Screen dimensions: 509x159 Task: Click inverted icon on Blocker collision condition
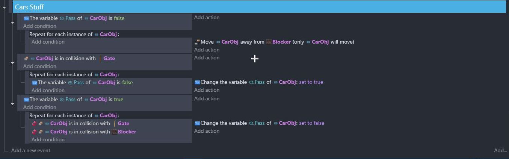[x=34, y=132]
